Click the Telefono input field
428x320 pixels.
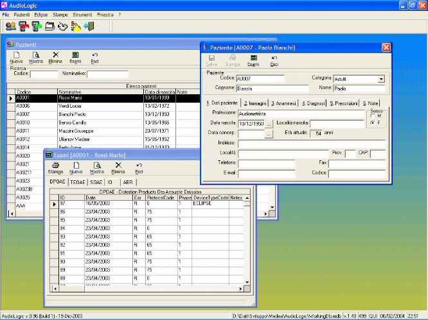click(267, 164)
